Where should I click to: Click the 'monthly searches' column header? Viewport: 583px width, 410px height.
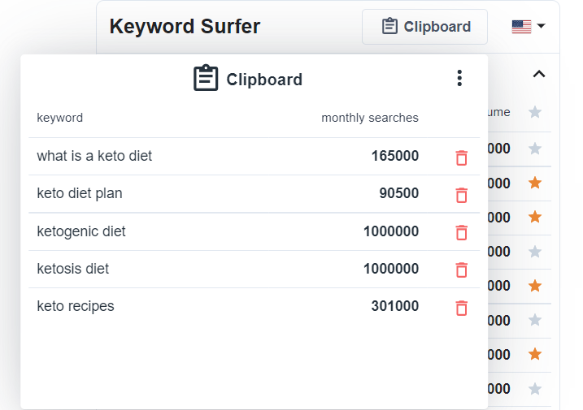point(370,118)
